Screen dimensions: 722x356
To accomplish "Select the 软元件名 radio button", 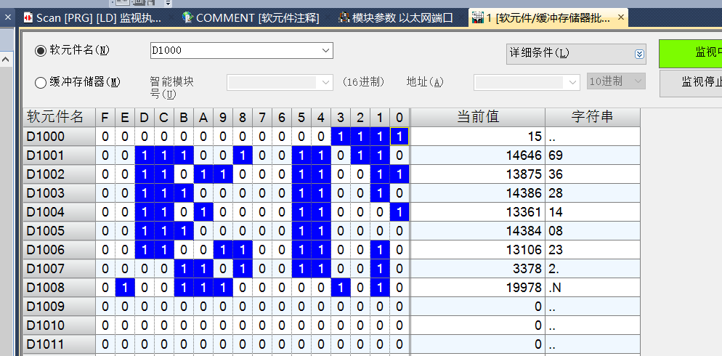I will [41, 50].
